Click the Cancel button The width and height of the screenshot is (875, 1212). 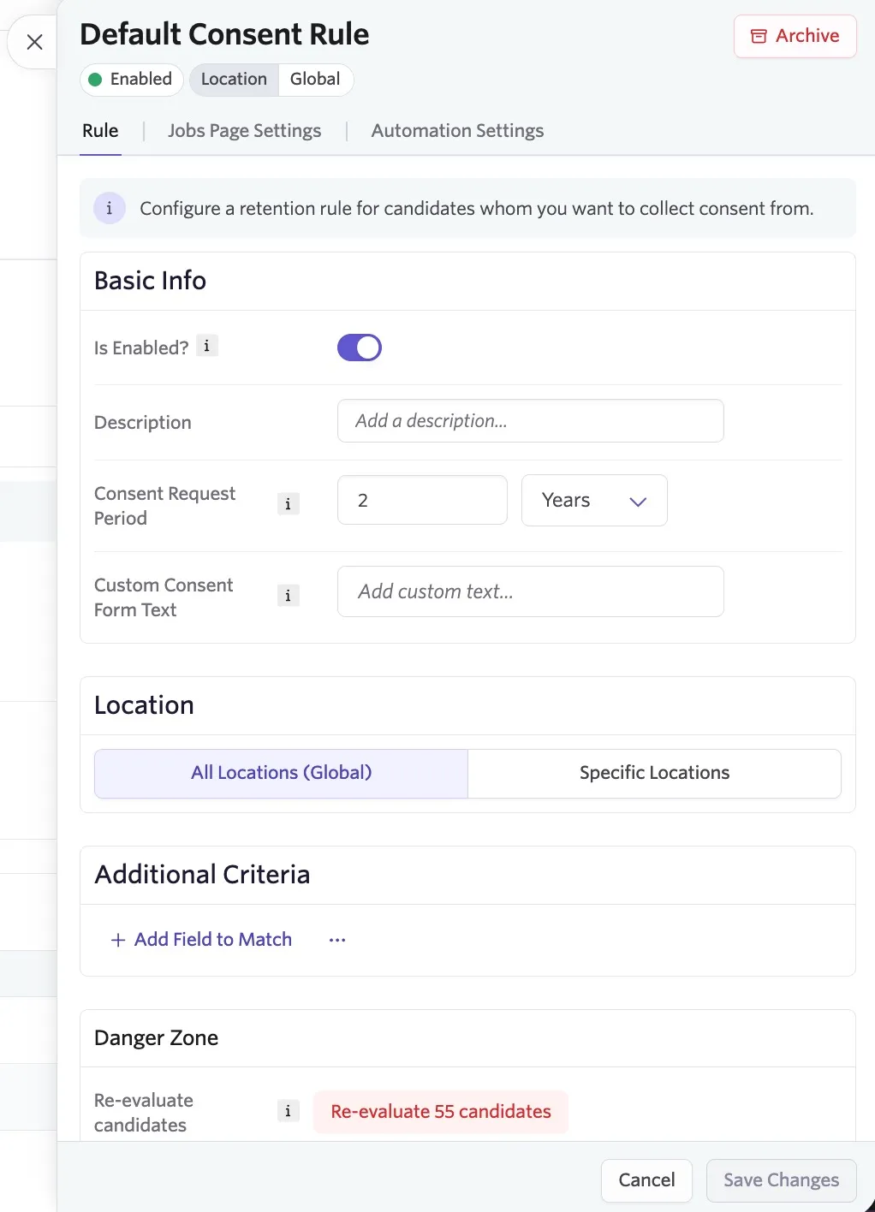(646, 1180)
